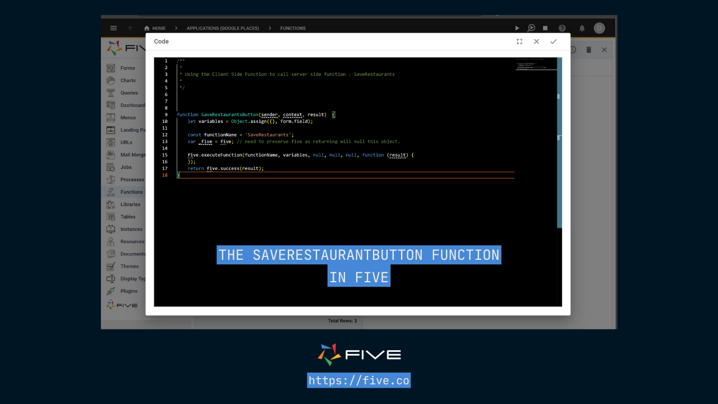Expand Code dialog to fullscreen
This screenshot has height=404, width=718.
pos(519,42)
